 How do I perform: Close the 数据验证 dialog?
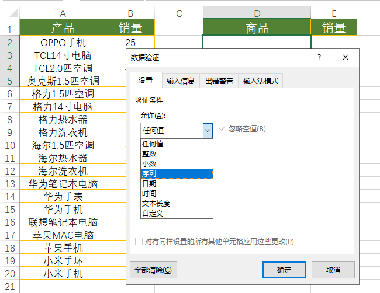pyautogui.click(x=346, y=57)
